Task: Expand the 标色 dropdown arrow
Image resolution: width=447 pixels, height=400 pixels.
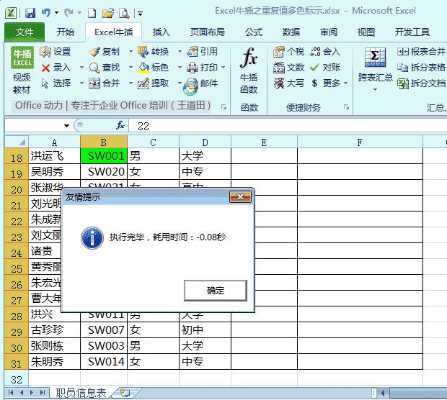Action: coord(180,68)
